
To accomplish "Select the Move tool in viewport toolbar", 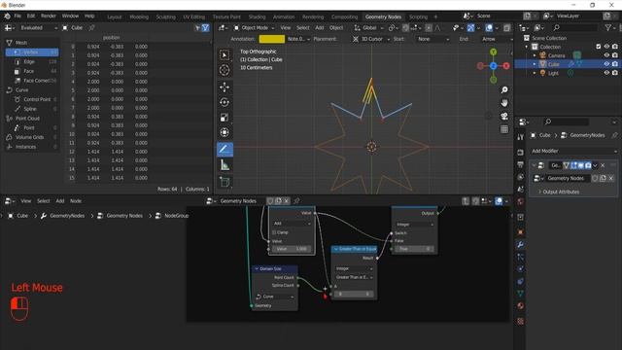I will [225, 87].
